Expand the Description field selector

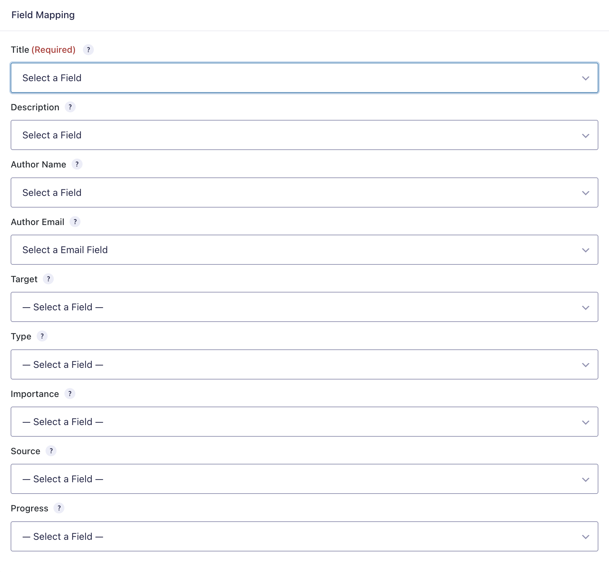(304, 135)
